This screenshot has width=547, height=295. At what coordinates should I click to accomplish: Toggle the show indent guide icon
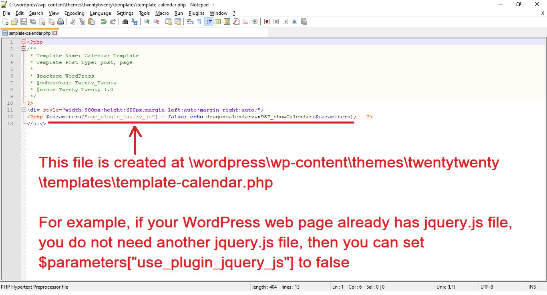click(x=209, y=22)
